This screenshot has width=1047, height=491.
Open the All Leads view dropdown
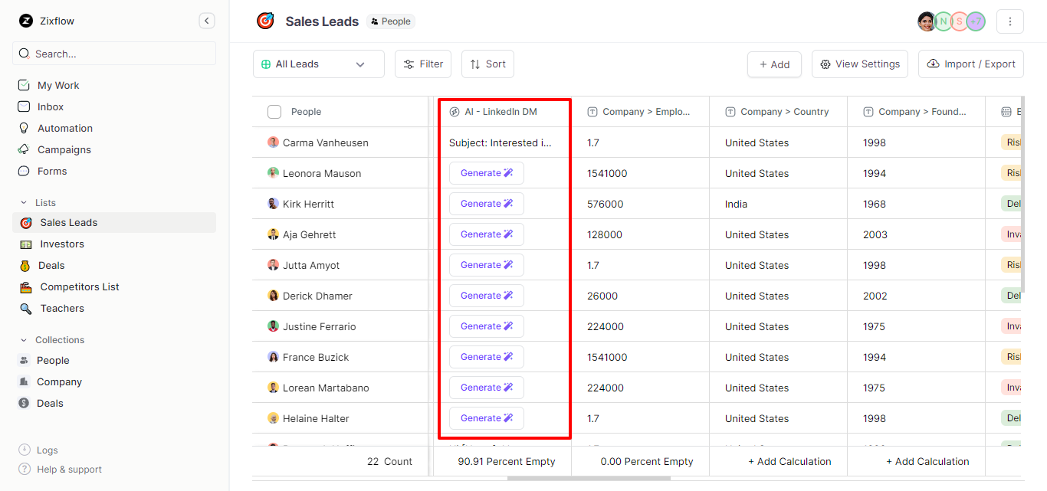click(318, 64)
